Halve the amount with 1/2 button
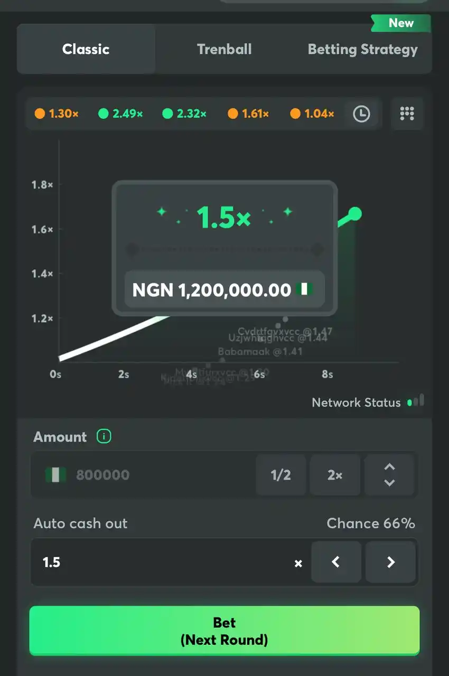The height and width of the screenshot is (676, 449). 281,475
